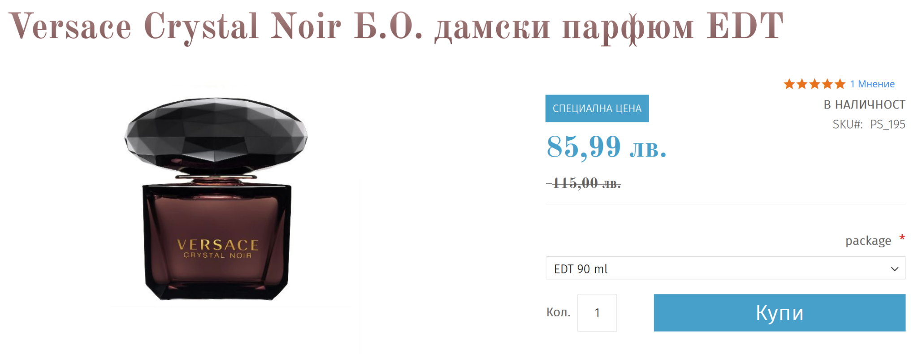Viewport: 918px width, 354px height.
Task: Open the '1 Мнение' reviews link
Action: pyautogui.click(x=872, y=84)
